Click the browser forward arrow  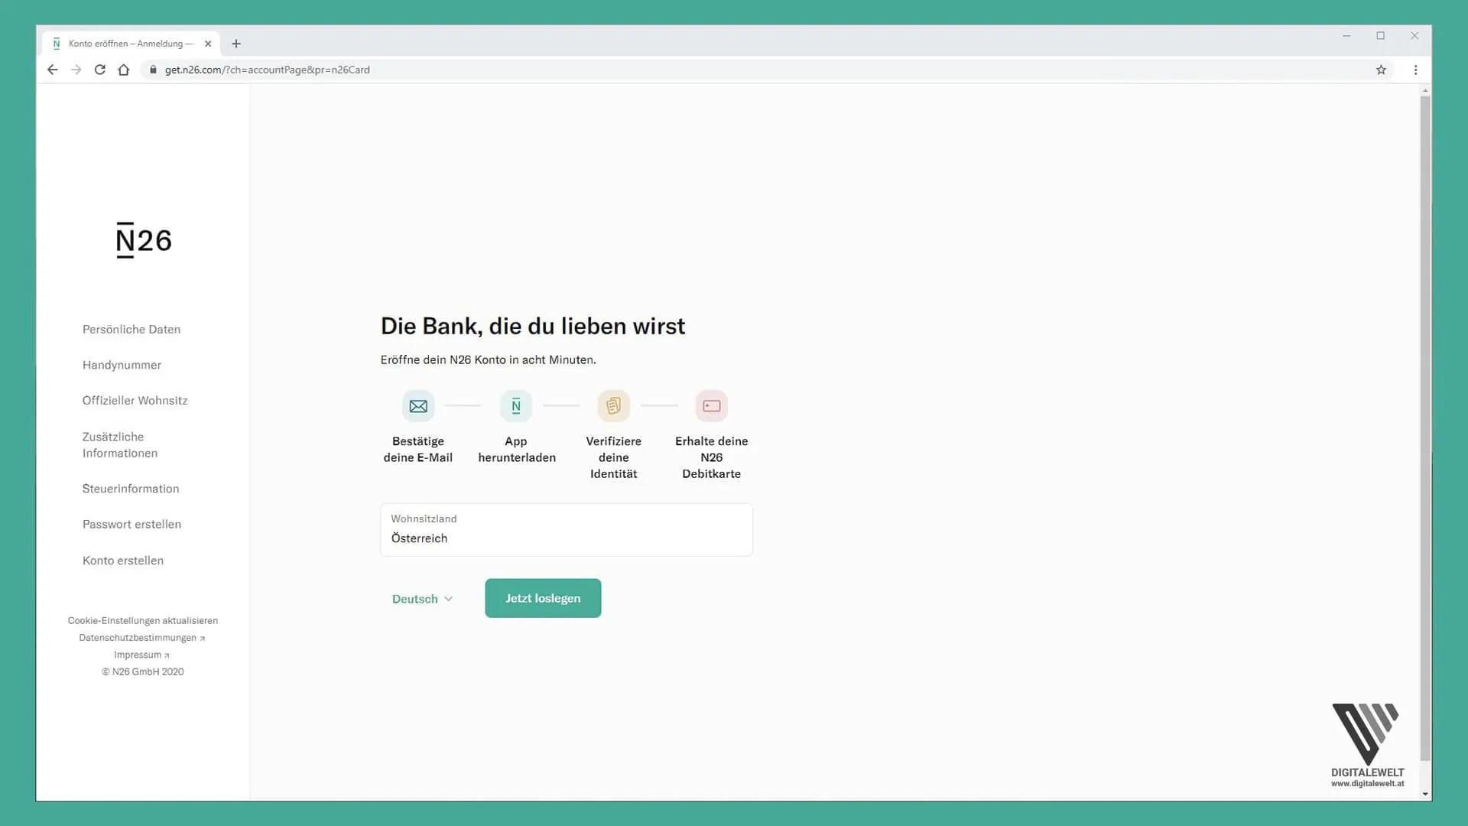click(76, 70)
